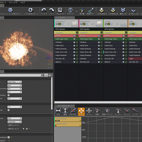Viewport: 142px width, 142px height.
Task: Toggle Explosion A emitter enabled checkbox
Action: click(57, 24)
